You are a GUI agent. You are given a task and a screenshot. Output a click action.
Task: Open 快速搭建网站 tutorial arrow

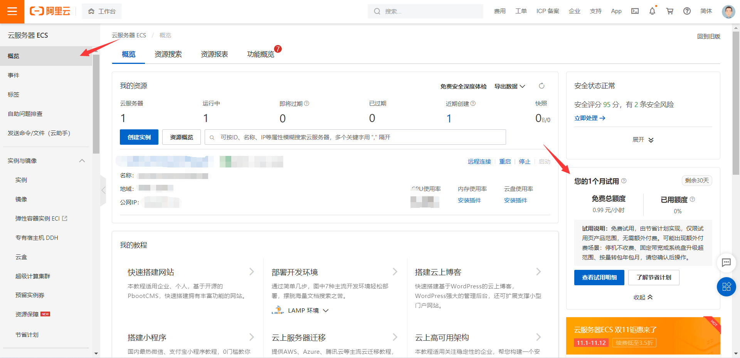pos(252,272)
